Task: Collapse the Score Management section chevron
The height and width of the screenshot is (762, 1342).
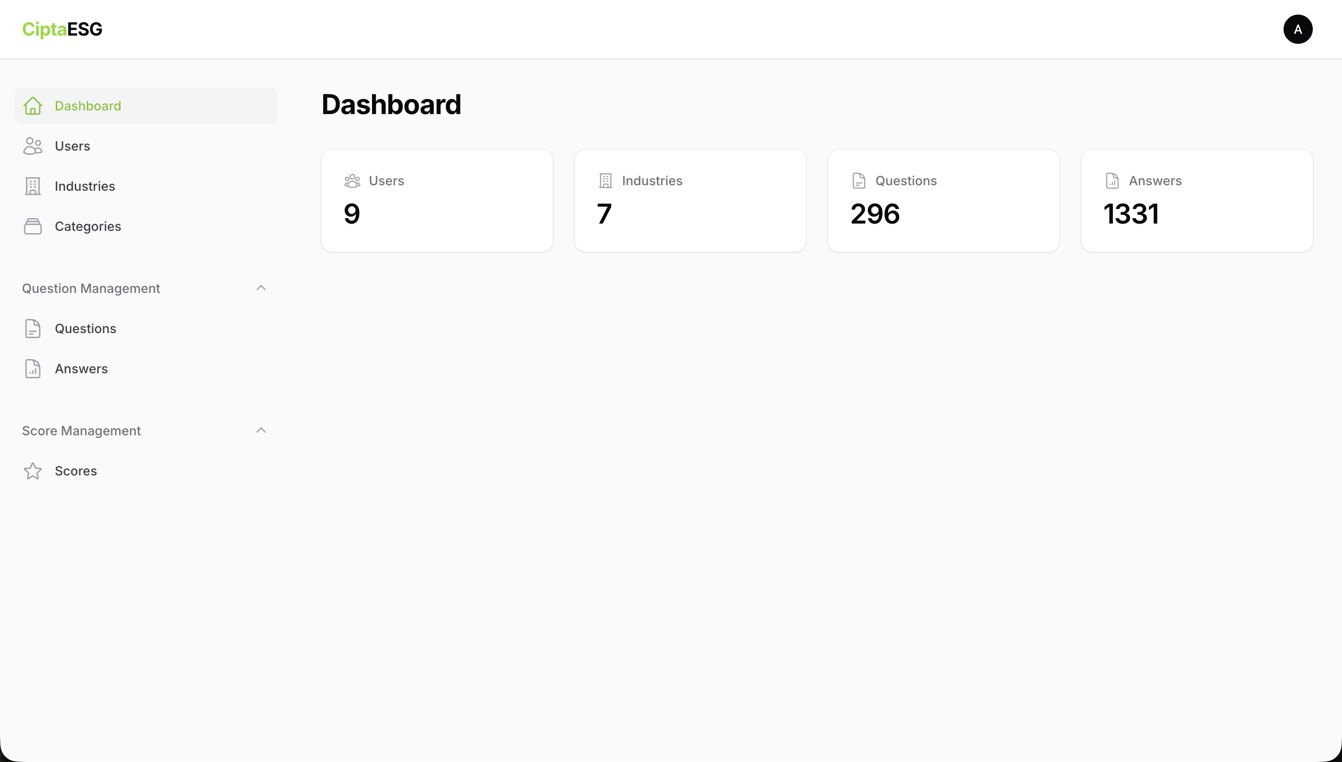Action: [261, 430]
